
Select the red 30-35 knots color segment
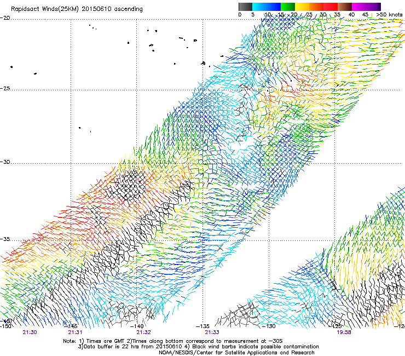coord(331,7)
